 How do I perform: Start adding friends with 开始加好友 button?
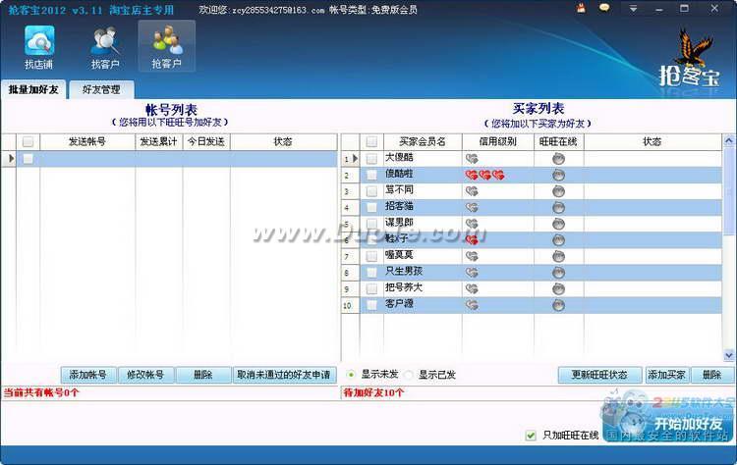pyautogui.click(x=668, y=424)
